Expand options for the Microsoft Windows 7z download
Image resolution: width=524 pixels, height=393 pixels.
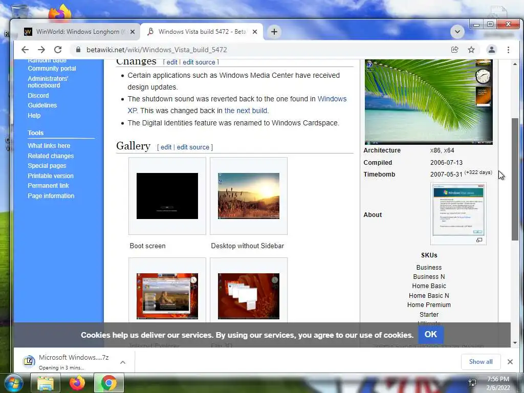123,362
